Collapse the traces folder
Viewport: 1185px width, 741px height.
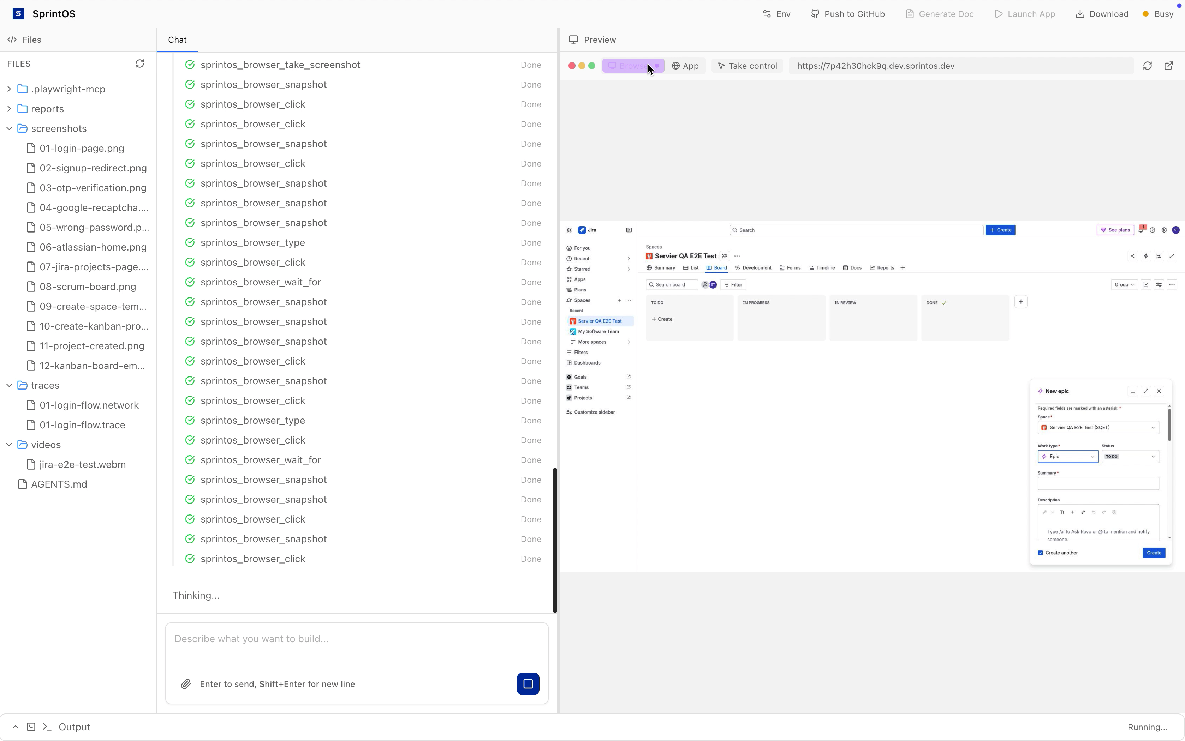9,385
